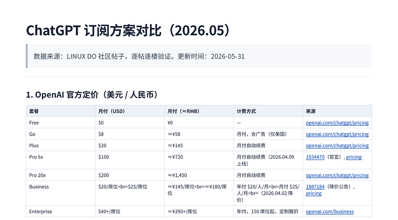Open the pricing link in Go row
This screenshot has height=220, width=398.
[x=337, y=134]
